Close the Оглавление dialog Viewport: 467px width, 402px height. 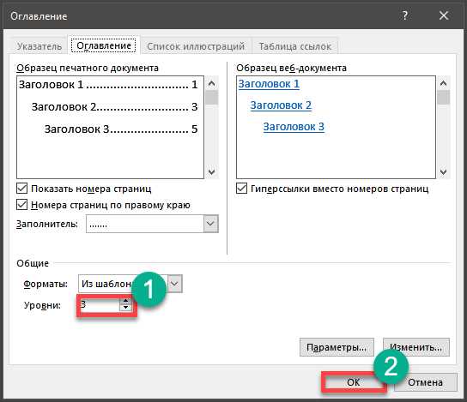[x=444, y=15]
